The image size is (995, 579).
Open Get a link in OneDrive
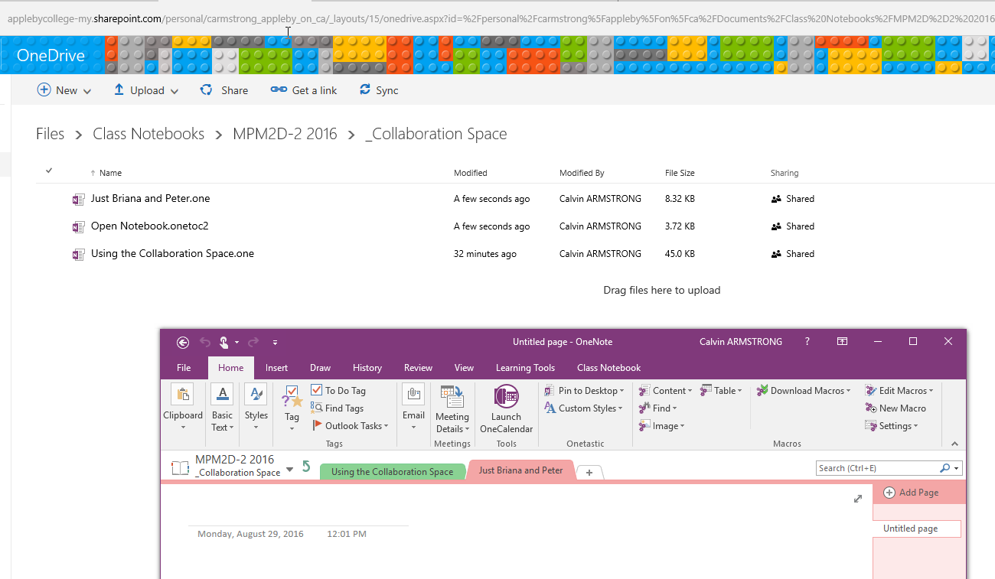(304, 89)
